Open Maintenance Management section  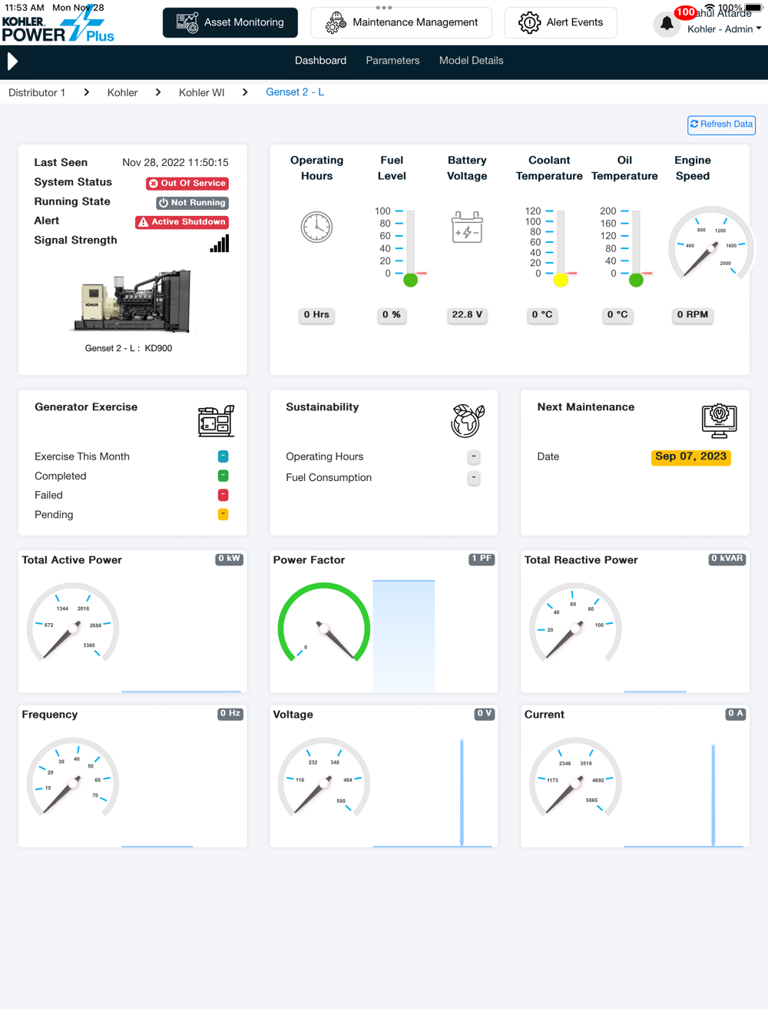click(x=401, y=23)
